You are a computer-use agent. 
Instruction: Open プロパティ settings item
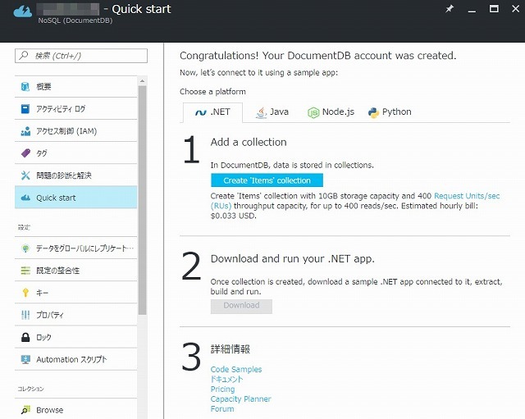point(76,315)
